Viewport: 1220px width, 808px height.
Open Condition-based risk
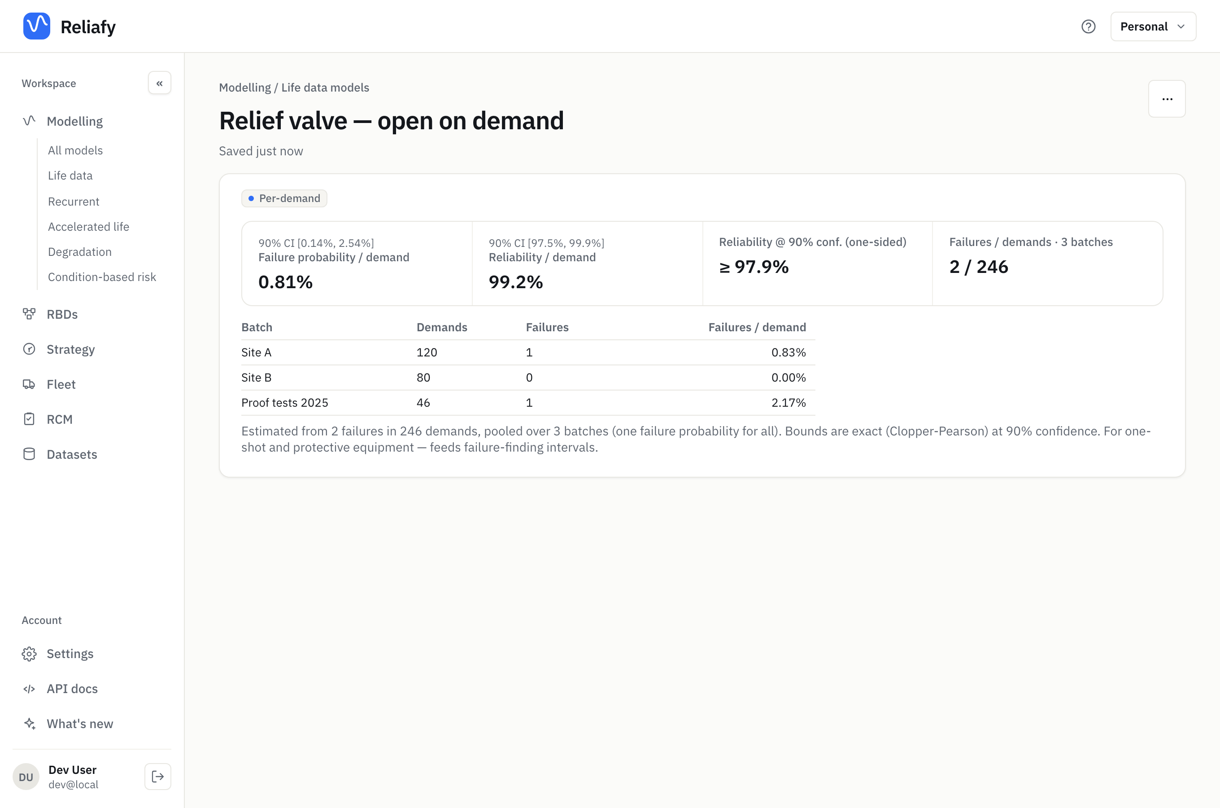102,277
